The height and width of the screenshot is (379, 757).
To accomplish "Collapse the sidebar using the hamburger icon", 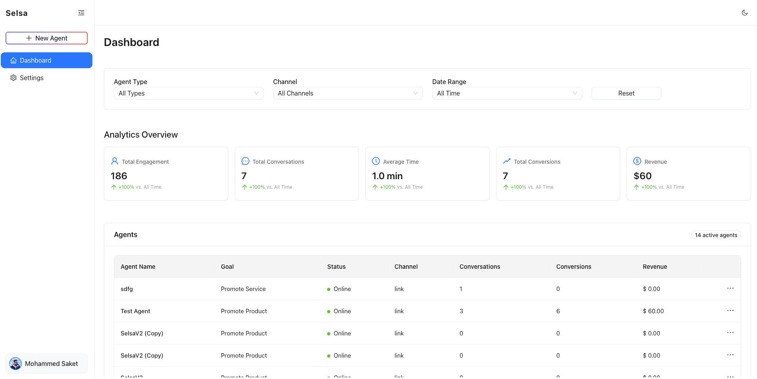I will (x=81, y=12).
